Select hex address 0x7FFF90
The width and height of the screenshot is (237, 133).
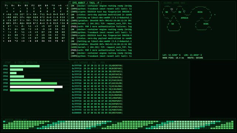click(77, 92)
